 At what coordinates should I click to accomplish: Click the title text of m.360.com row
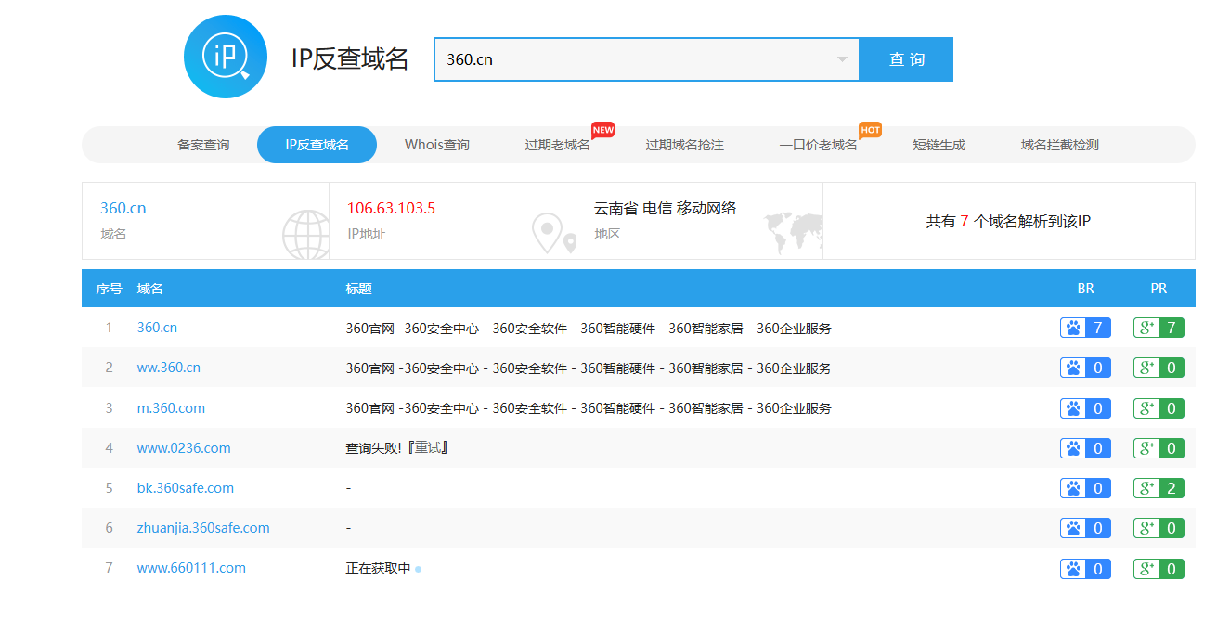click(589, 407)
